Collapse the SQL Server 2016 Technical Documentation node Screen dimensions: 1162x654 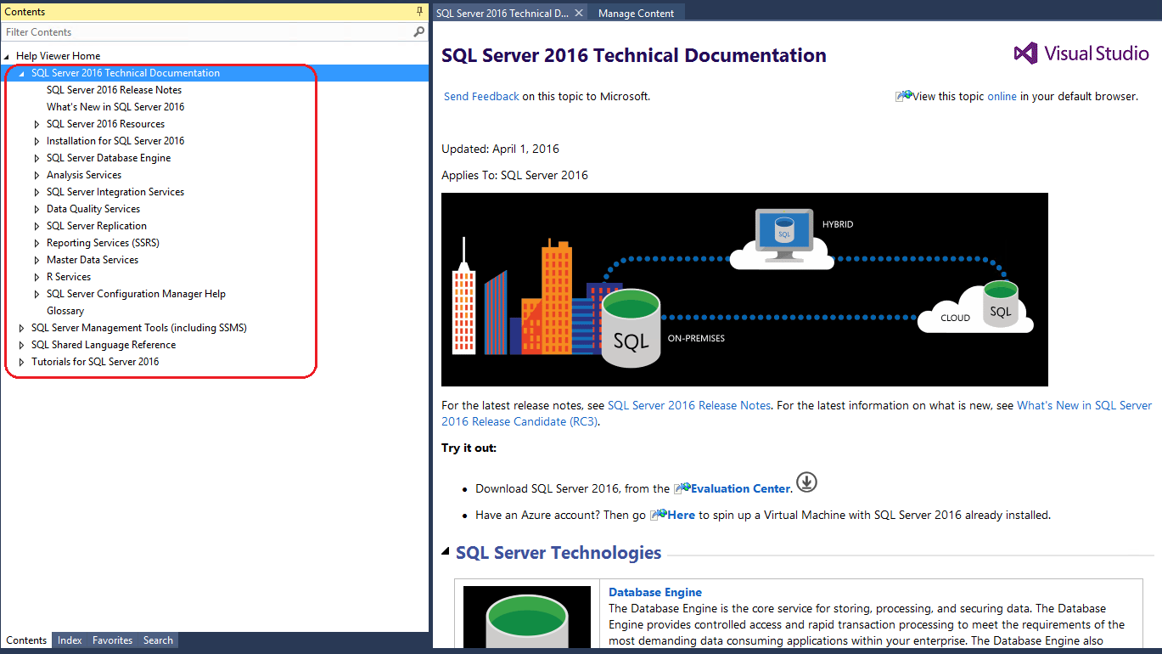point(21,73)
